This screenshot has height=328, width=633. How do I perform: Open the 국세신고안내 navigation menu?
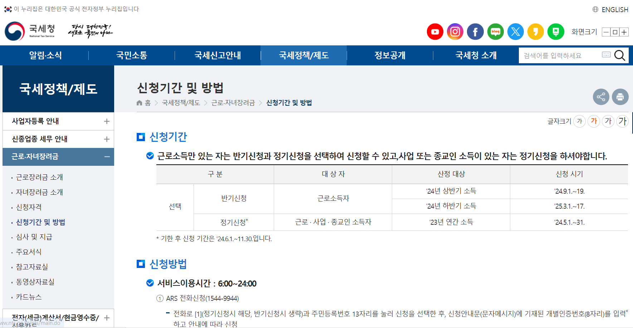pyautogui.click(x=217, y=55)
